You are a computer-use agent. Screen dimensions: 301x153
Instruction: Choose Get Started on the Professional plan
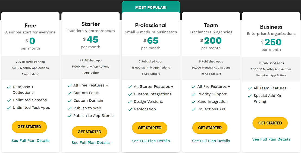click(x=149, y=128)
